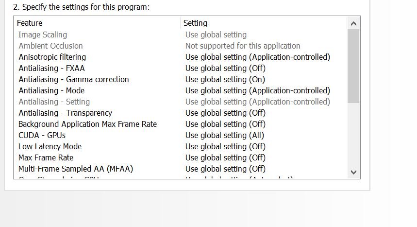Select the Antialiasing - Transparency row
Image resolution: width=417 pixels, height=227 pixels.
point(65,113)
